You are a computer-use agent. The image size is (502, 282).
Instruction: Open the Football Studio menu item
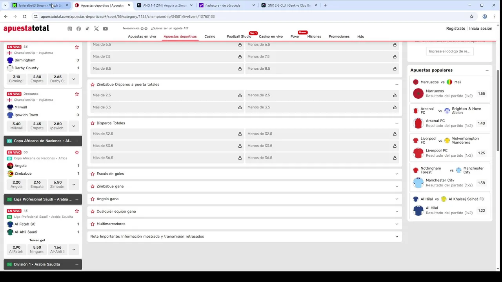[239, 36]
